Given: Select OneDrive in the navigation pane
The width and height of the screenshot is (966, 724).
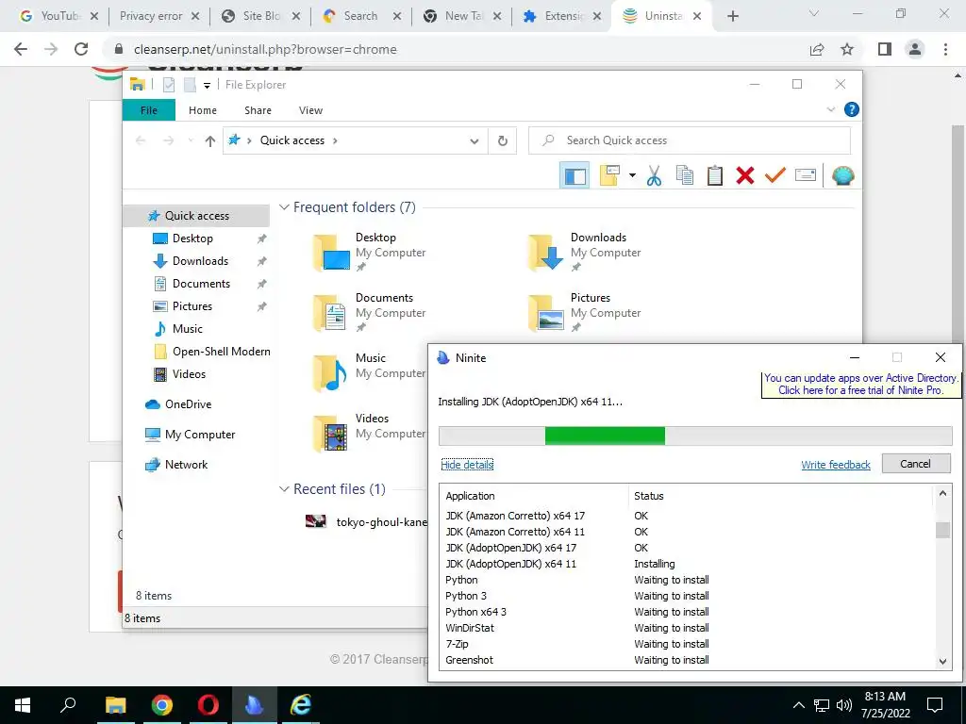Looking at the screenshot, I should coord(188,404).
